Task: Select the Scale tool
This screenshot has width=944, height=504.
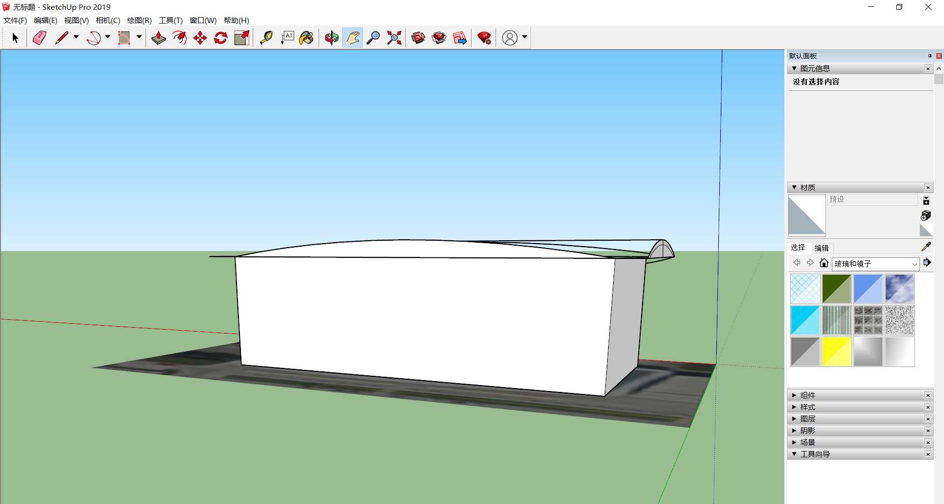Action: coord(242,38)
